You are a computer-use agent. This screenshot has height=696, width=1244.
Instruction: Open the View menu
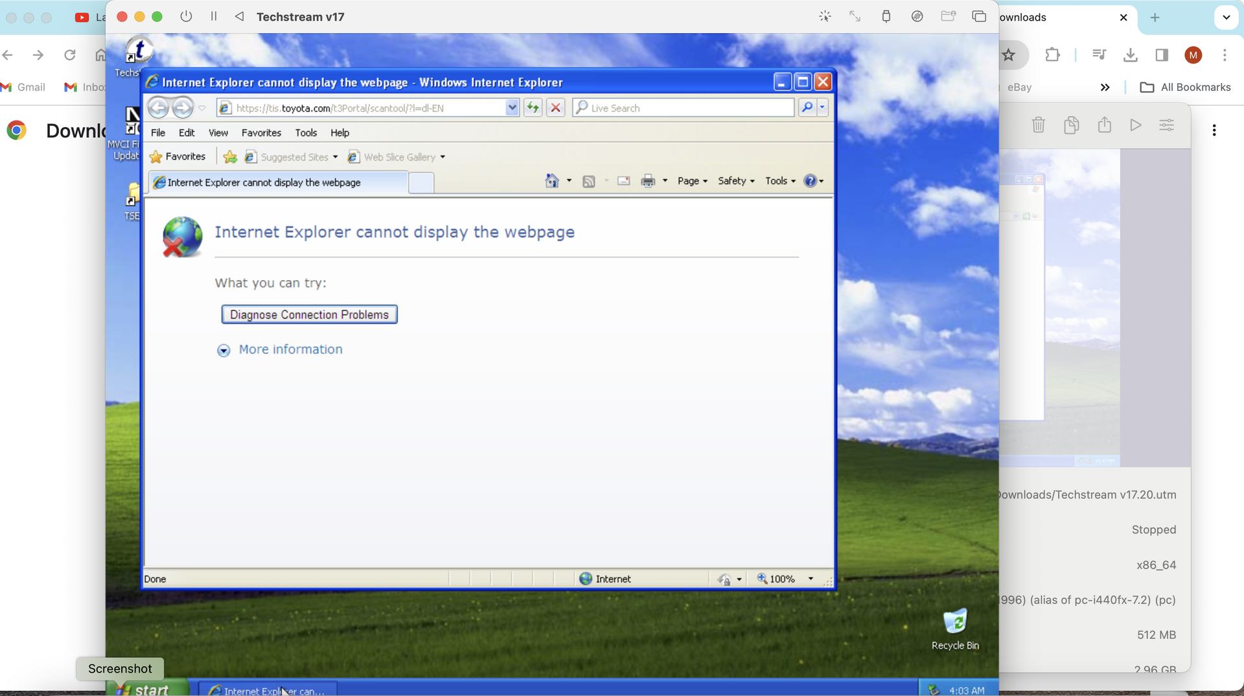(218, 133)
